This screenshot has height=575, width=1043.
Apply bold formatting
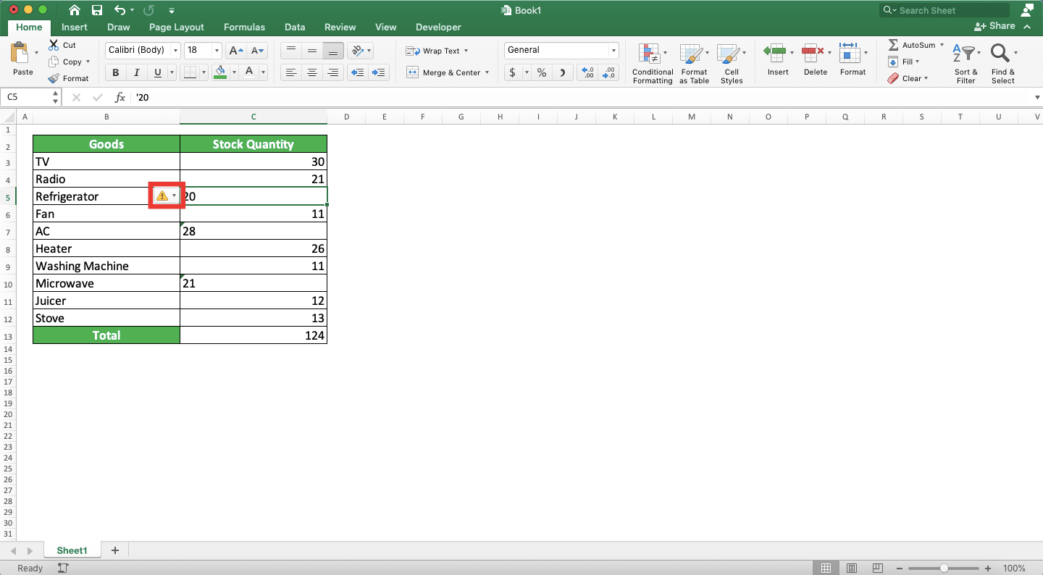114,72
